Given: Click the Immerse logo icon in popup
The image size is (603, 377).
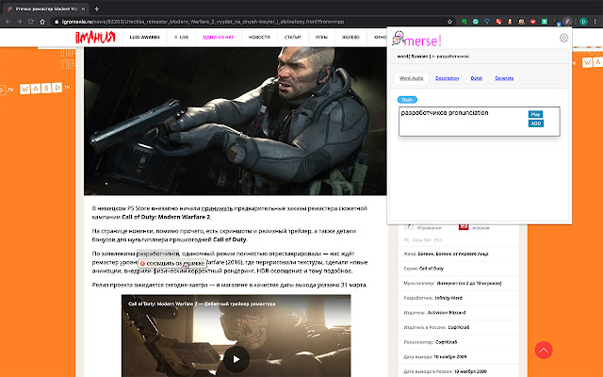Looking at the screenshot, I should tap(399, 39).
